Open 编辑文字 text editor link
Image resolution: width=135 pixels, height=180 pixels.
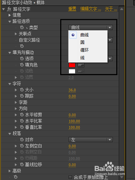tap(91, 9)
